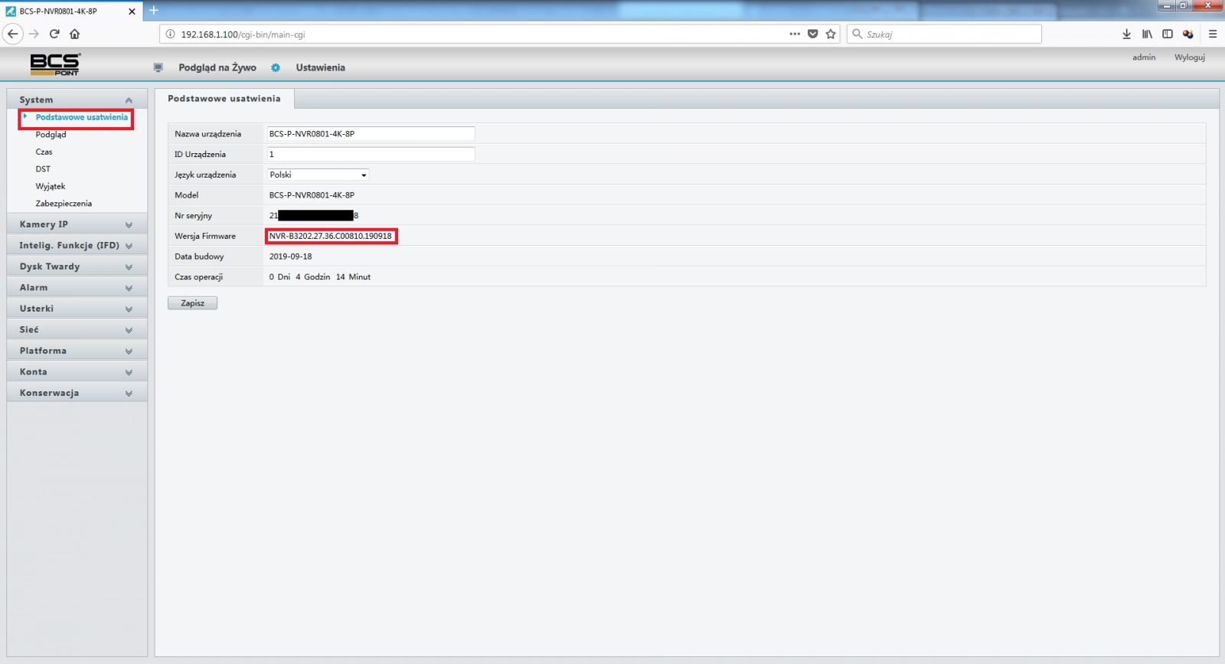Click the Szukaj search box
The image size is (1225, 664).
point(944,34)
